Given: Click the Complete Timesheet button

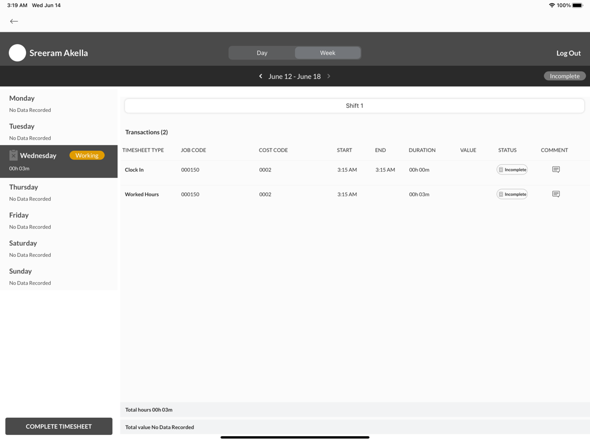Looking at the screenshot, I should coord(58,426).
